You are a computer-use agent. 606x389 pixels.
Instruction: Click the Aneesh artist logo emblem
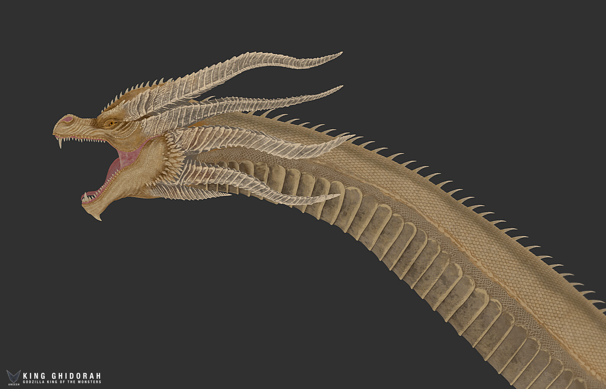coord(13,376)
